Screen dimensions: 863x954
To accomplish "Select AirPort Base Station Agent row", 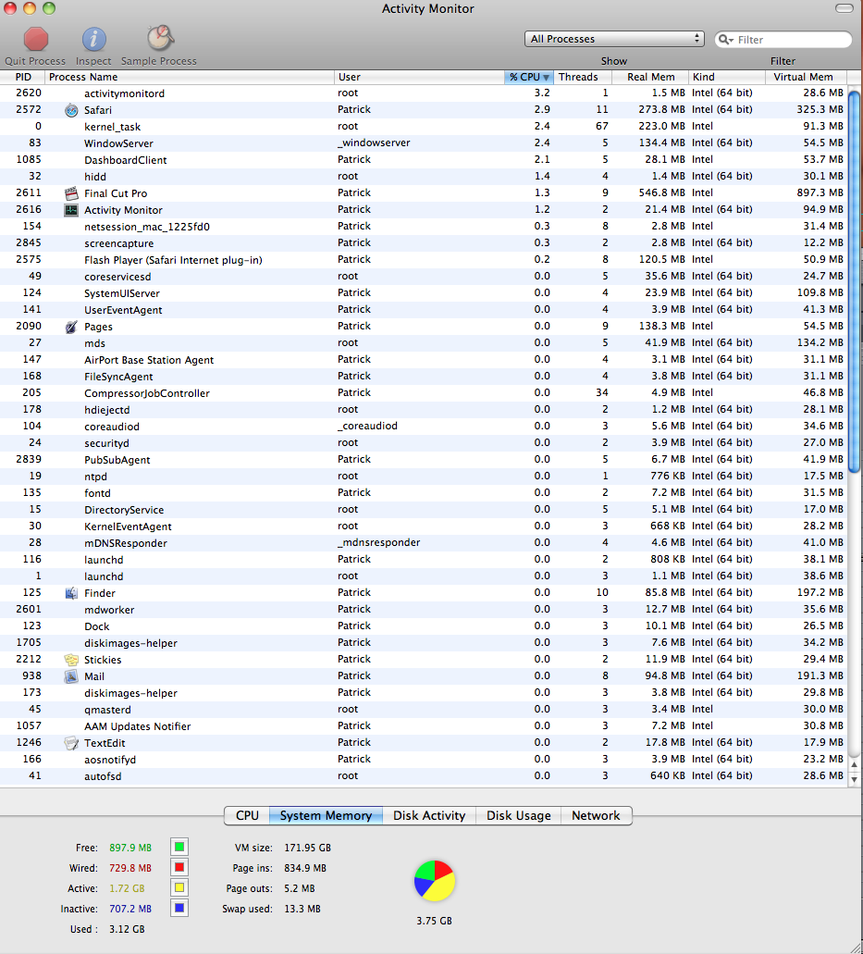I will (x=424, y=360).
